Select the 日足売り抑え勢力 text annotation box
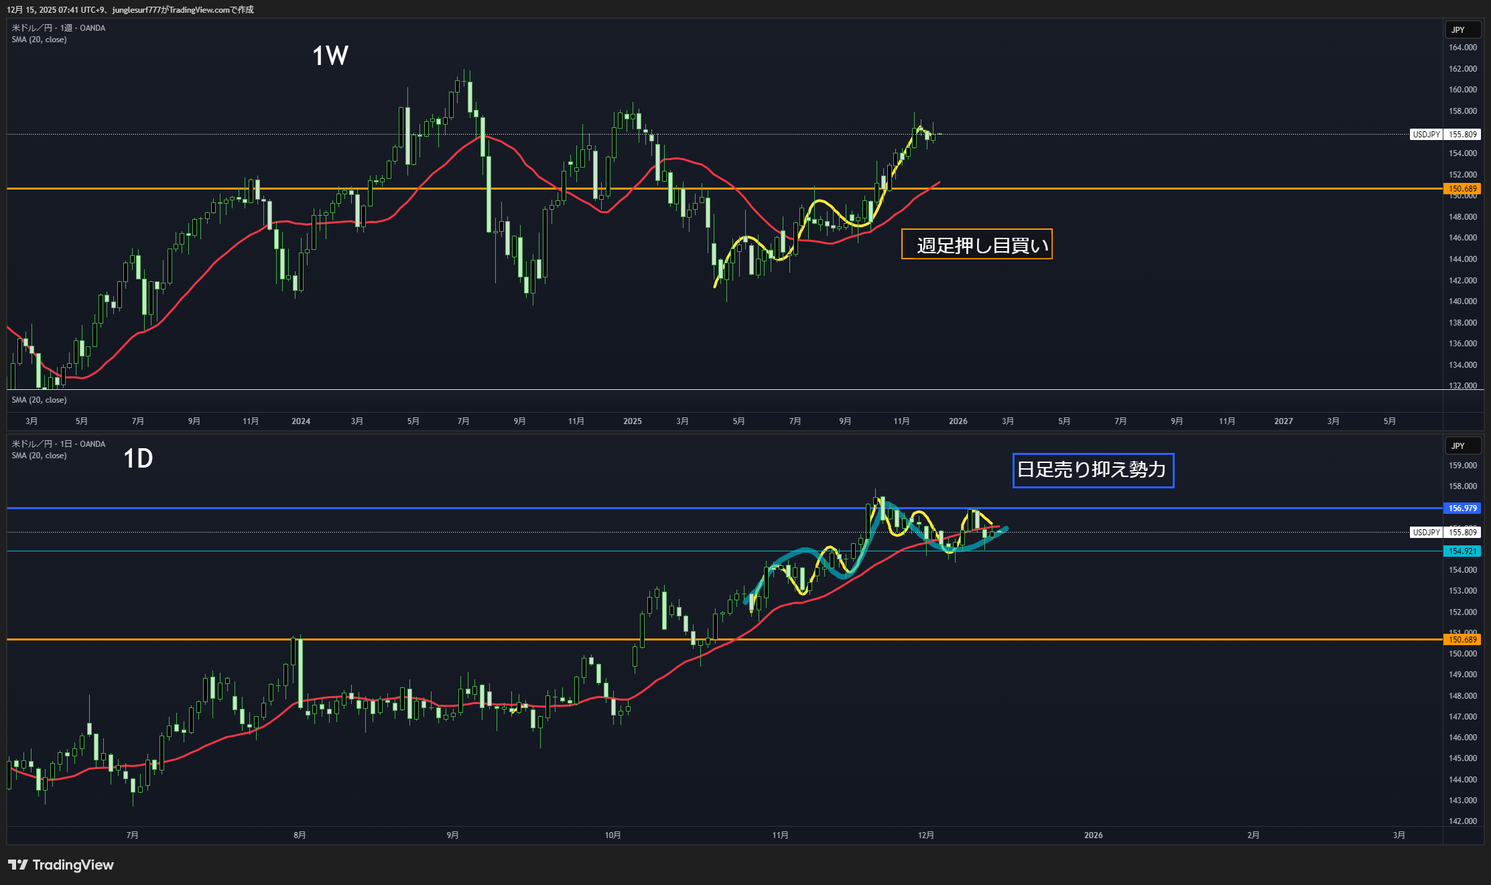The image size is (1491, 885). 1092,470
